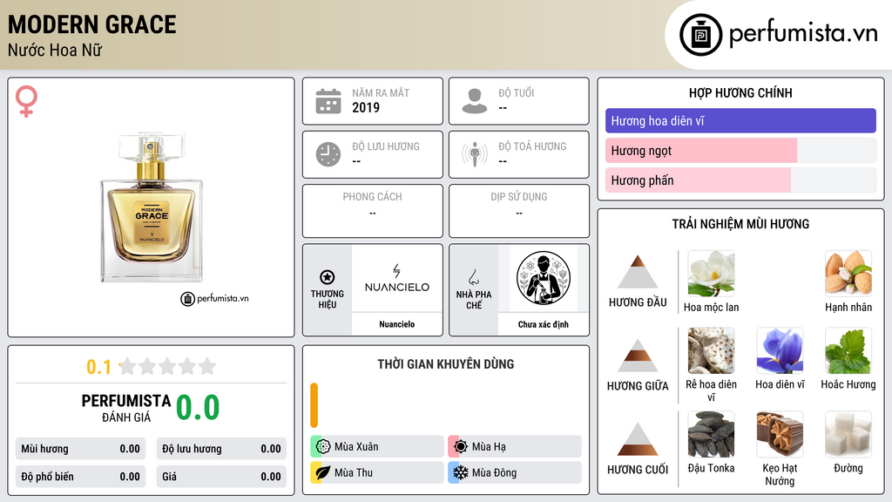Select the Mùa Xuân season chip

point(377,446)
